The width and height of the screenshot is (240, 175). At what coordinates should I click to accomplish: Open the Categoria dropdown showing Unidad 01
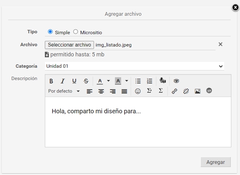134,66
